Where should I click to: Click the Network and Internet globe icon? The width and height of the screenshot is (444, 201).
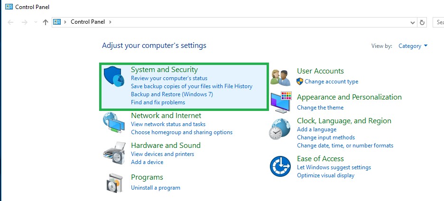coord(113,122)
